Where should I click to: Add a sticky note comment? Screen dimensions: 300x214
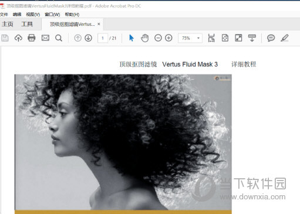pyautogui.click(x=271, y=38)
